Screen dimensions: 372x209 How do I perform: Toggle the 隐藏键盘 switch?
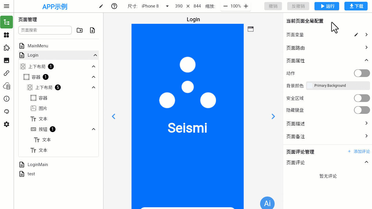(362, 110)
